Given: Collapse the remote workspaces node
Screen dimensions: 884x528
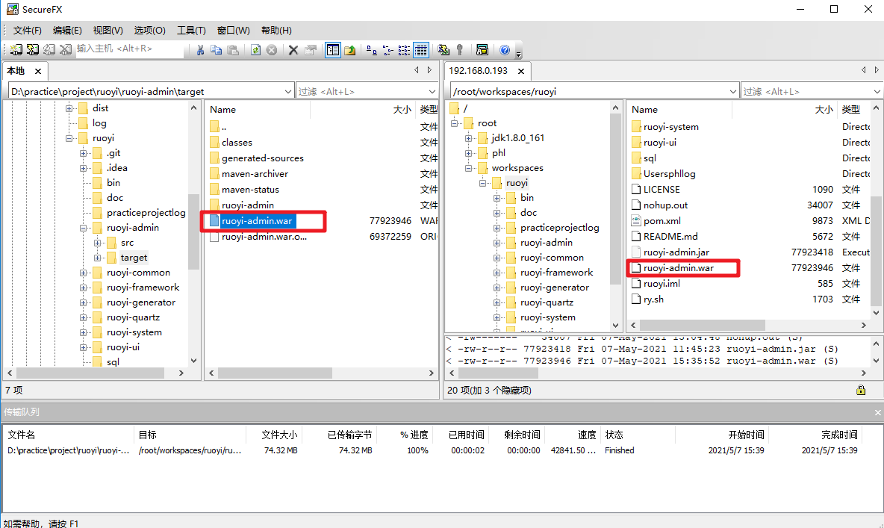Looking at the screenshot, I should 468,168.
